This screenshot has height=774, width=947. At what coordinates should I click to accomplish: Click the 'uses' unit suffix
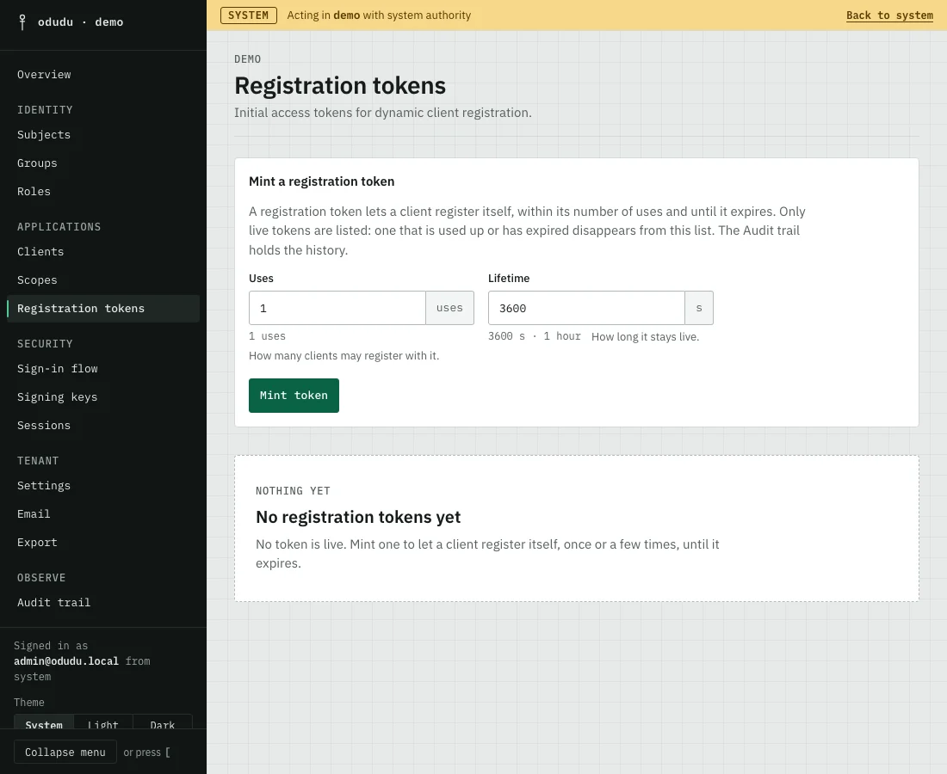point(450,308)
